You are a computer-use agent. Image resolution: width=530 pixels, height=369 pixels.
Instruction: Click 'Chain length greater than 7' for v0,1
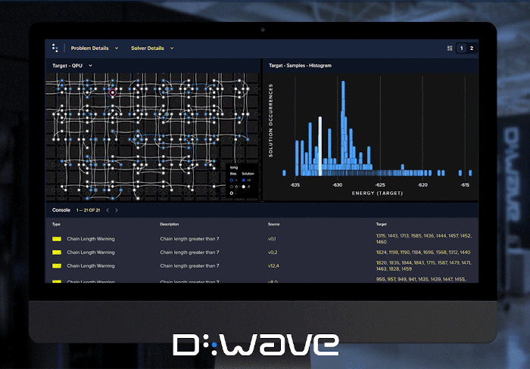point(189,239)
